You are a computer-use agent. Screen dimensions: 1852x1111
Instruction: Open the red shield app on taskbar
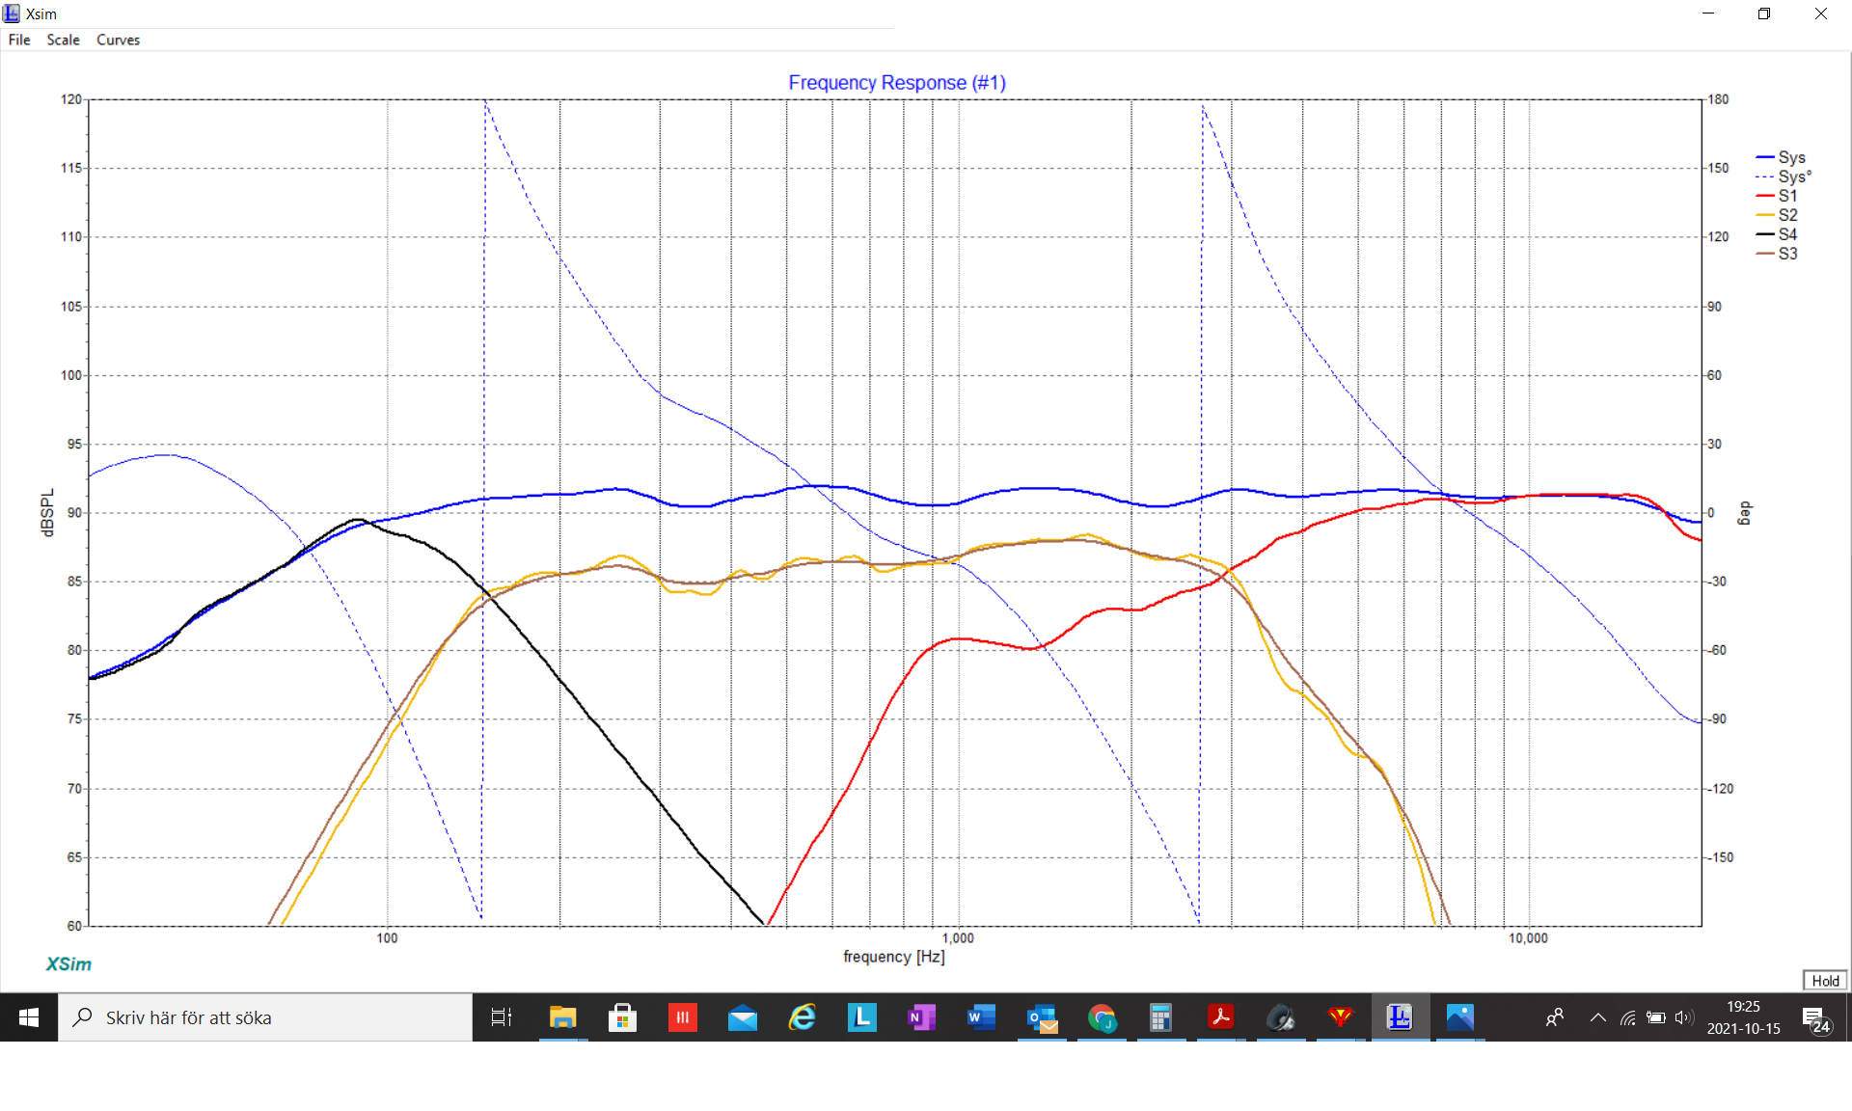coord(1340,1017)
